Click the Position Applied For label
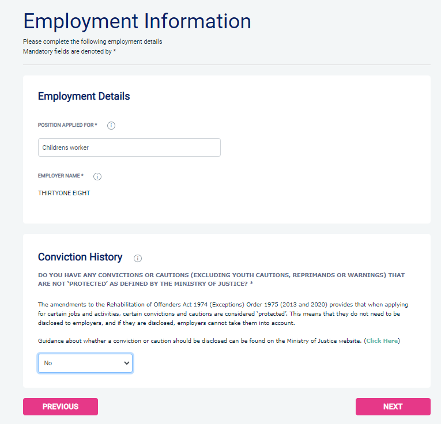 [x=67, y=125]
